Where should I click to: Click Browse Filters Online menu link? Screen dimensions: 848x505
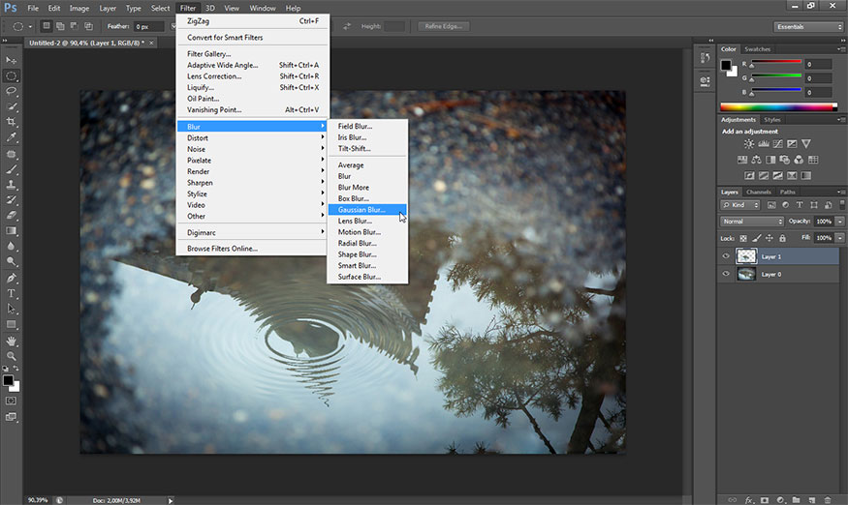(222, 249)
